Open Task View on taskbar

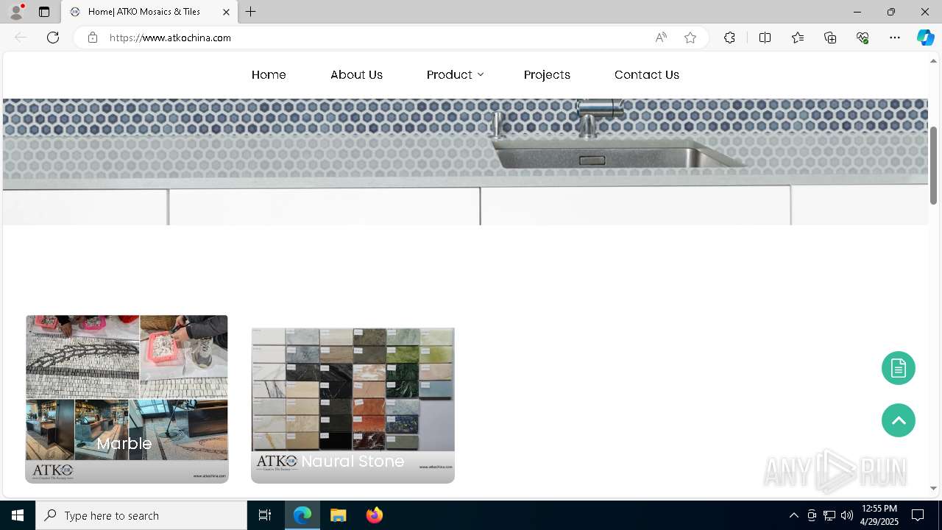pos(265,515)
